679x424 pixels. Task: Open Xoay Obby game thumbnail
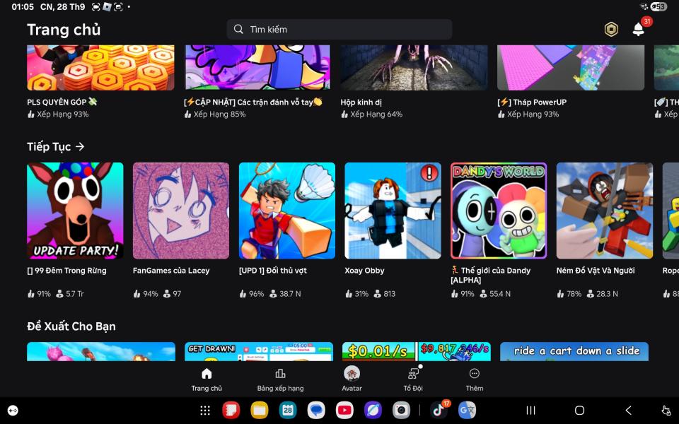point(393,211)
